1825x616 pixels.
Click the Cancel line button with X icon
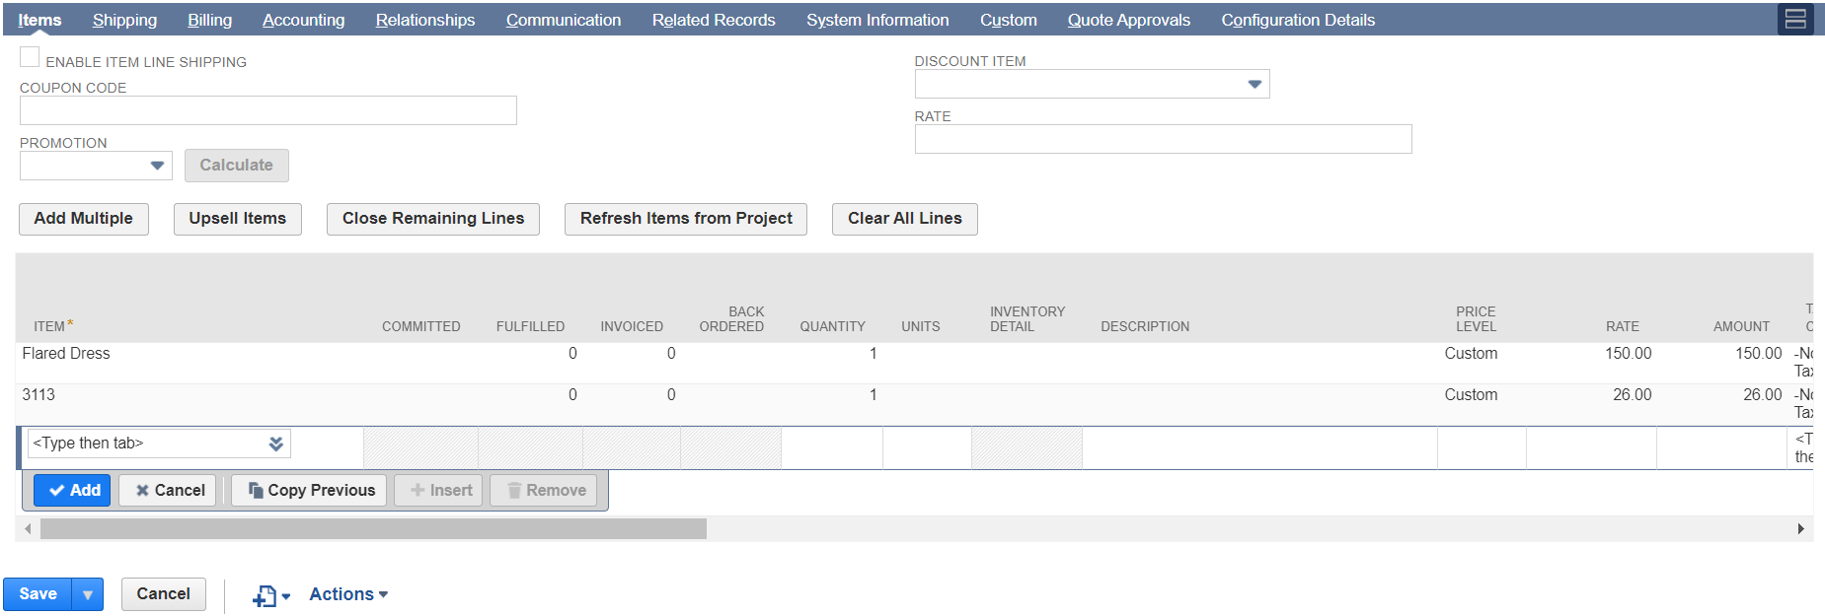coord(168,490)
